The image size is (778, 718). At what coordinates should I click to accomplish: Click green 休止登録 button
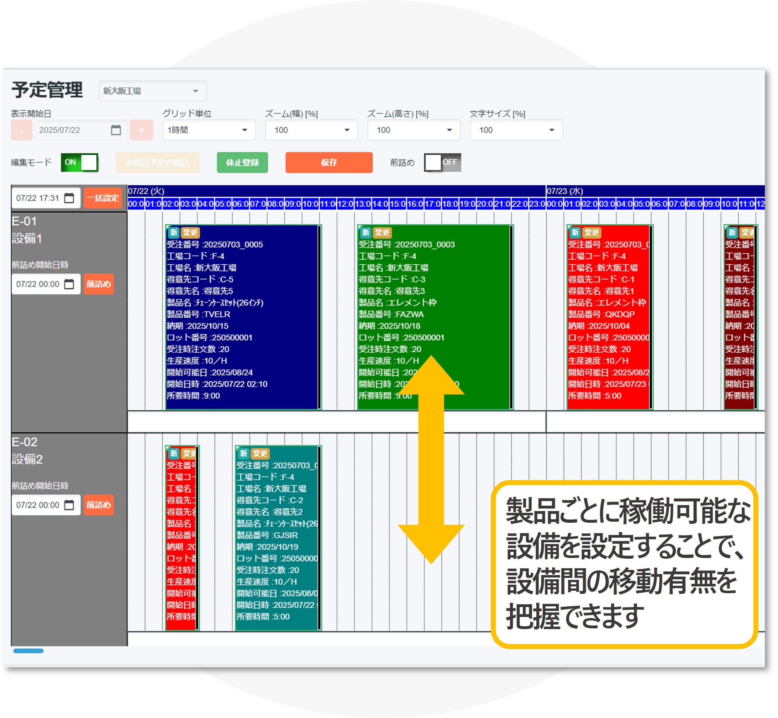click(242, 163)
